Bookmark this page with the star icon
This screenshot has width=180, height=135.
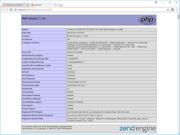168,10
